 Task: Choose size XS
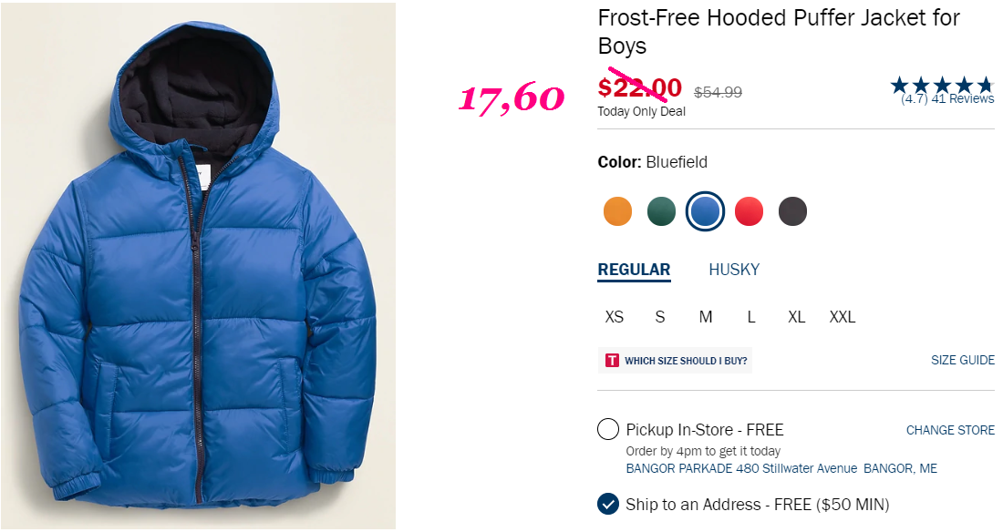click(614, 317)
